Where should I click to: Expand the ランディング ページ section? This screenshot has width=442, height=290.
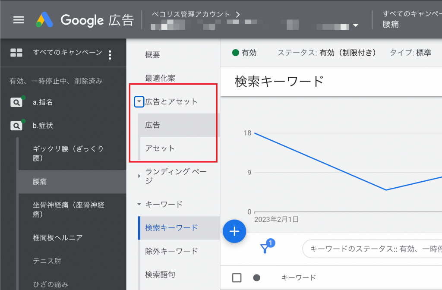click(x=139, y=176)
